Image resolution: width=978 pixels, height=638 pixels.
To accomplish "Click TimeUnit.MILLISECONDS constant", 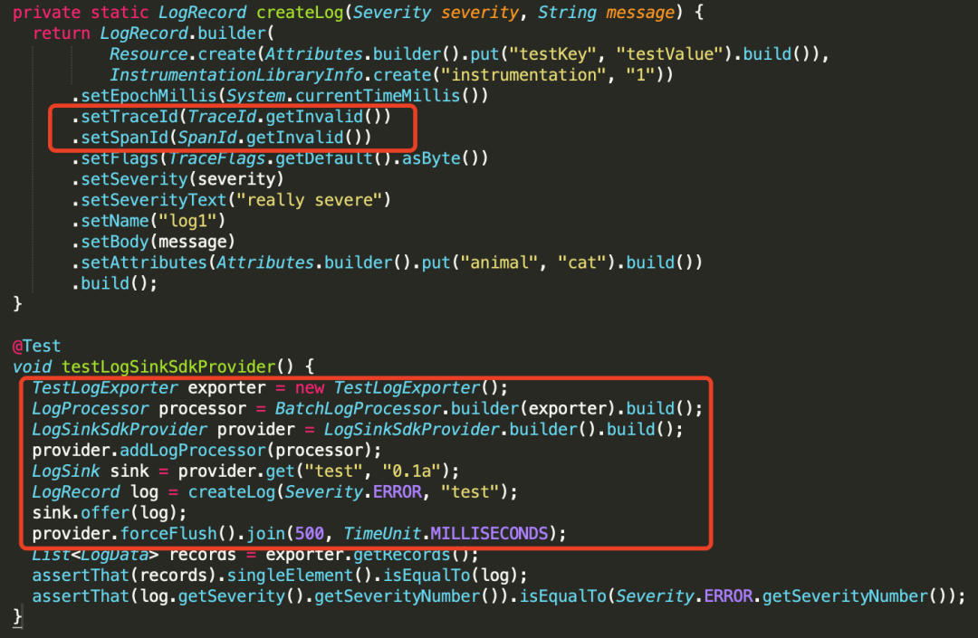I will [446, 534].
